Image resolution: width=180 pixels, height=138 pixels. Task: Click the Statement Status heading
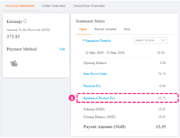(90, 21)
